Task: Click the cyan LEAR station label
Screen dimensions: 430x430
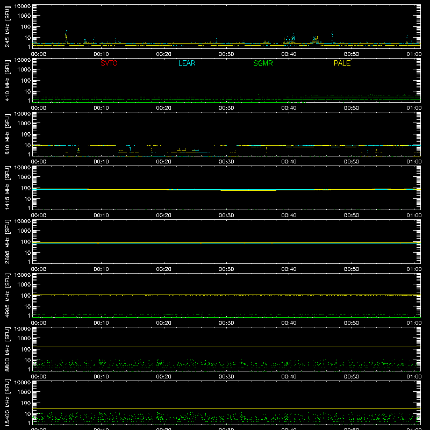Action: [x=187, y=63]
